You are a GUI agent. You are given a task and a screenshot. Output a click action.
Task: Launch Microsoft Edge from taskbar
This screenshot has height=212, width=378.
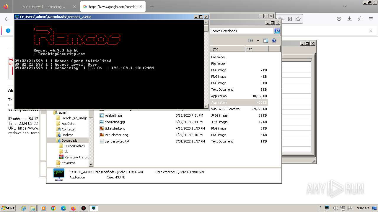tap(63, 208)
